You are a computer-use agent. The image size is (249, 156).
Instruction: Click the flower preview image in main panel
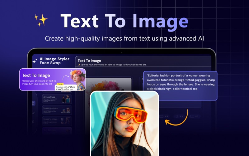pyautogui.click(x=109, y=85)
